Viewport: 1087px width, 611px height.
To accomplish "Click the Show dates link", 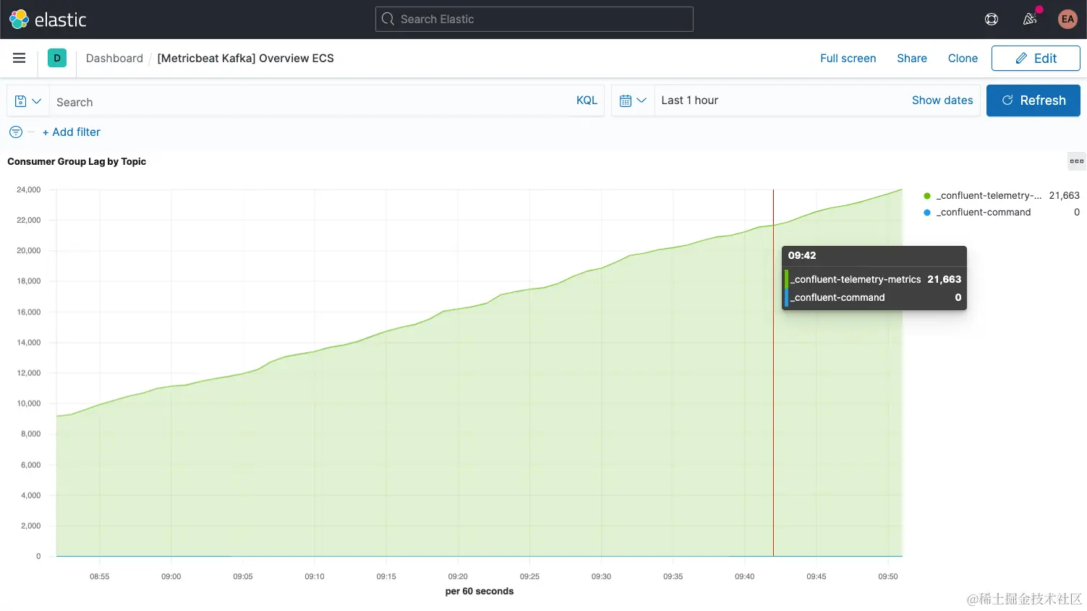I will (942, 101).
